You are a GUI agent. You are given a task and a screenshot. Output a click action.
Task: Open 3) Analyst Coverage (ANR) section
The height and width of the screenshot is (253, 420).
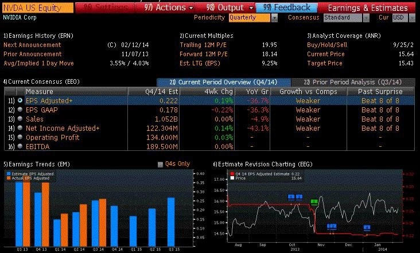coord(344,36)
